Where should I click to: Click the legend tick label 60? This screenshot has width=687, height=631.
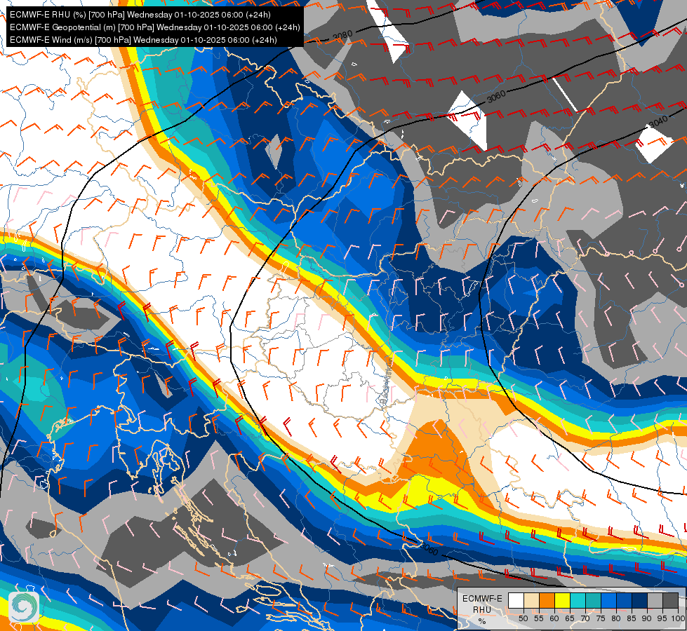(554, 618)
